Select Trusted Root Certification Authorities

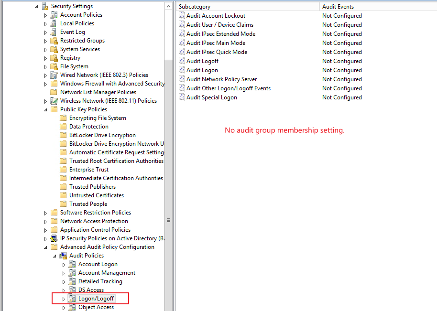[x=116, y=161]
